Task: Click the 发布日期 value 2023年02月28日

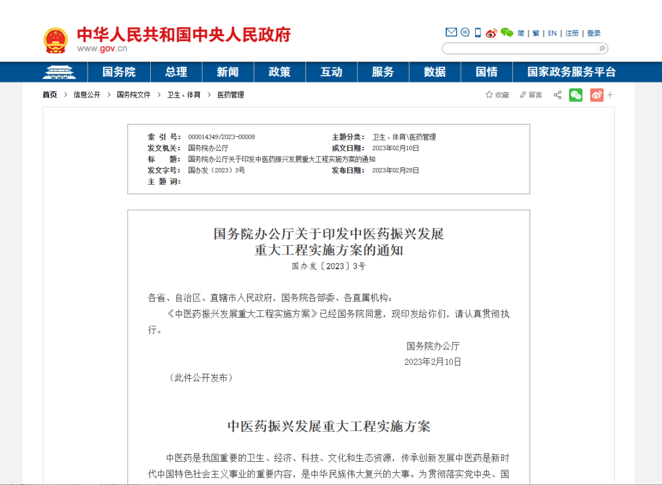Action: tap(395, 170)
